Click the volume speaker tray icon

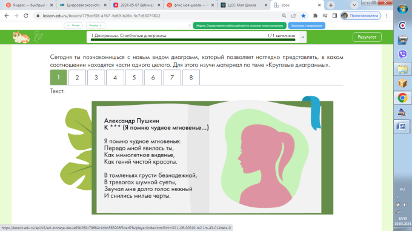(405, 205)
